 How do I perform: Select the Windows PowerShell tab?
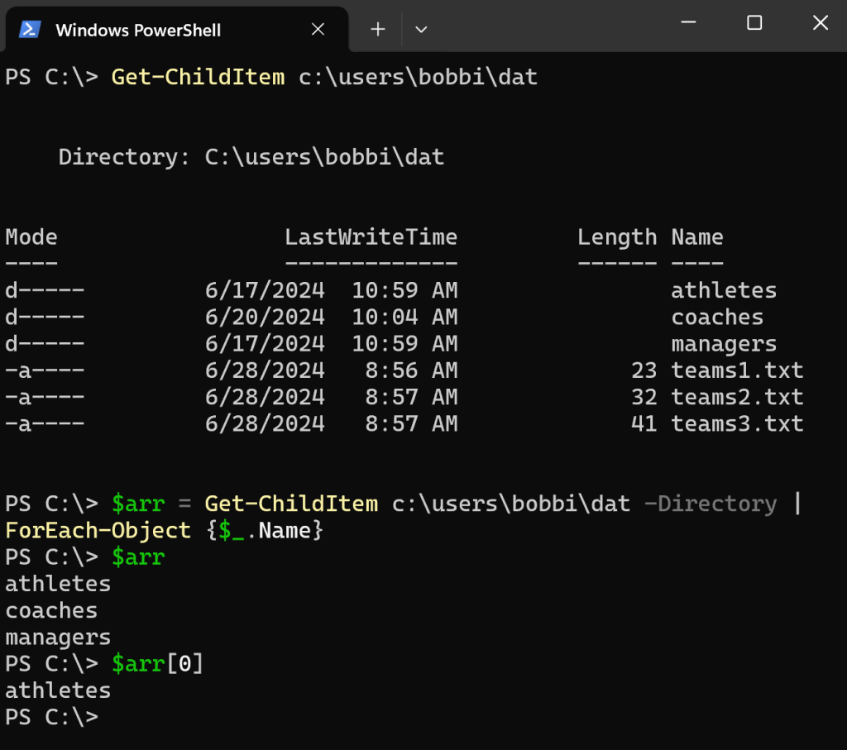(x=138, y=29)
